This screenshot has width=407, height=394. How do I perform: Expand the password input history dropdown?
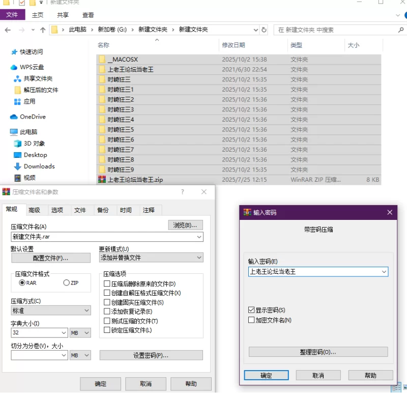click(x=384, y=272)
